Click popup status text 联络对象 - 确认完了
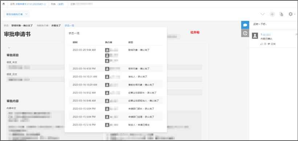The image size is (298, 141). 139,50
